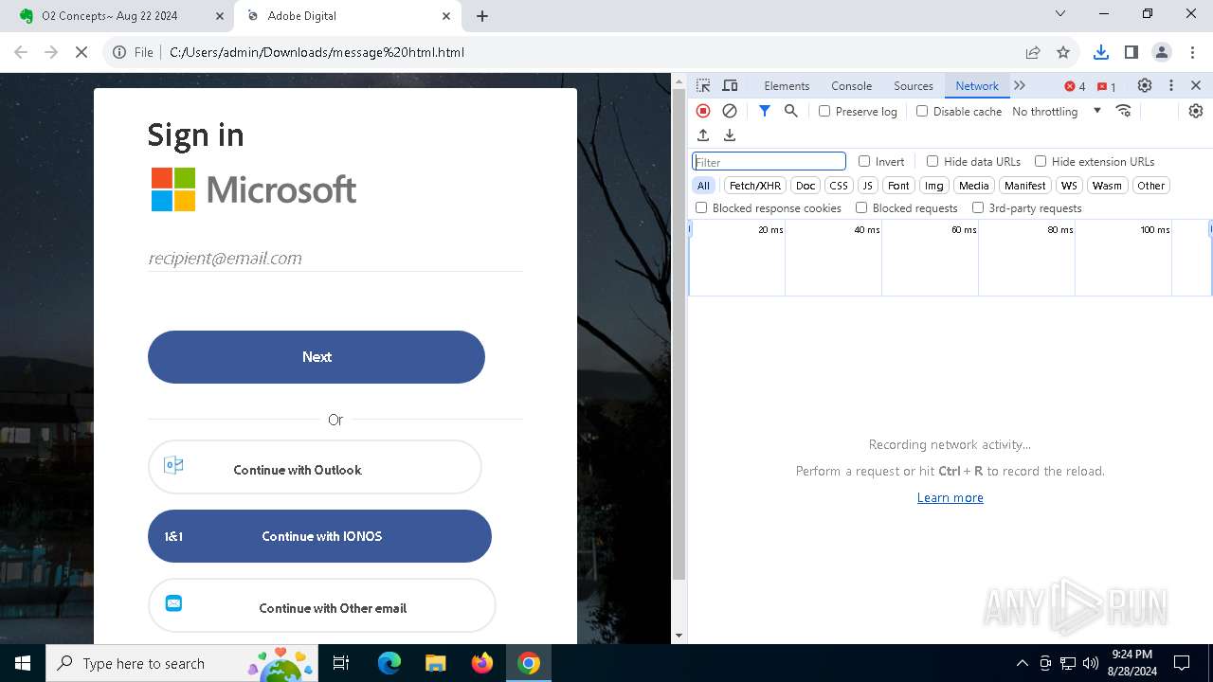Open the DevTools three-dot customize menu
The width and height of the screenshot is (1213, 682).
[1171, 85]
